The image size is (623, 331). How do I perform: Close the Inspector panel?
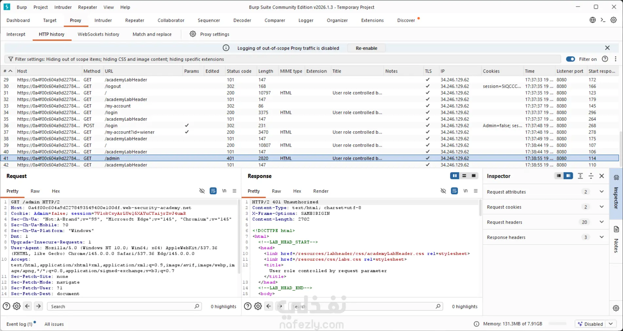[x=602, y=176]
